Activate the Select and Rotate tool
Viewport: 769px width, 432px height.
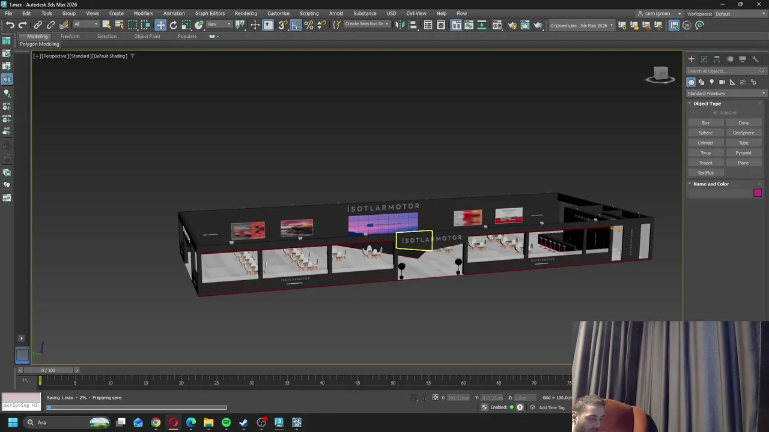[x=174, y=25]
